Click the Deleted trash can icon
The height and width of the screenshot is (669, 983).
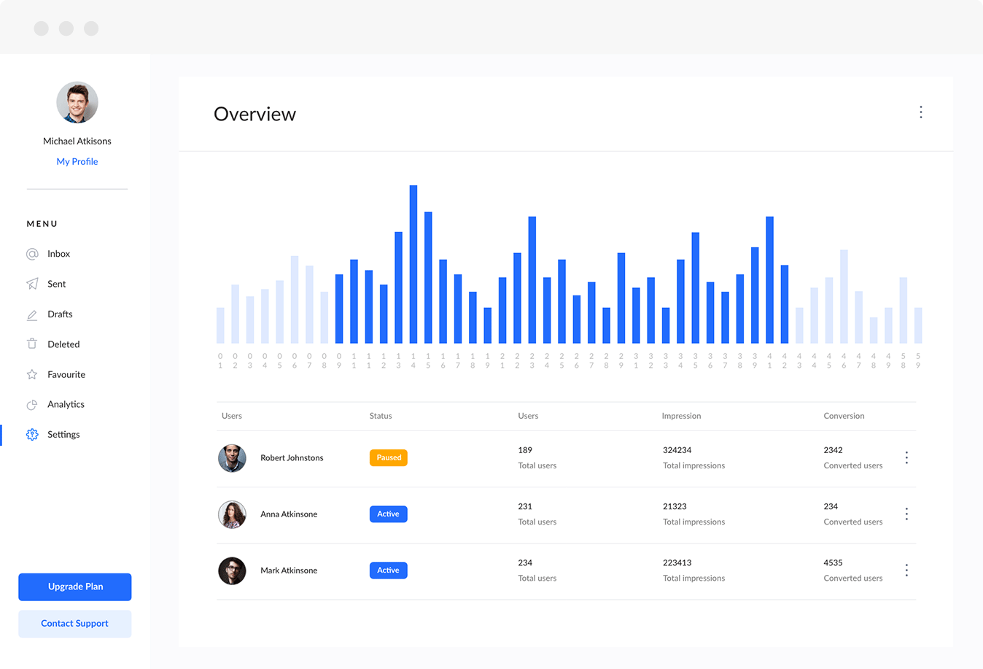[x=32, y=344]
